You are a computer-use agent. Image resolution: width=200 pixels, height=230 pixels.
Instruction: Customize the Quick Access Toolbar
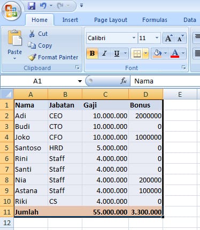81,5
